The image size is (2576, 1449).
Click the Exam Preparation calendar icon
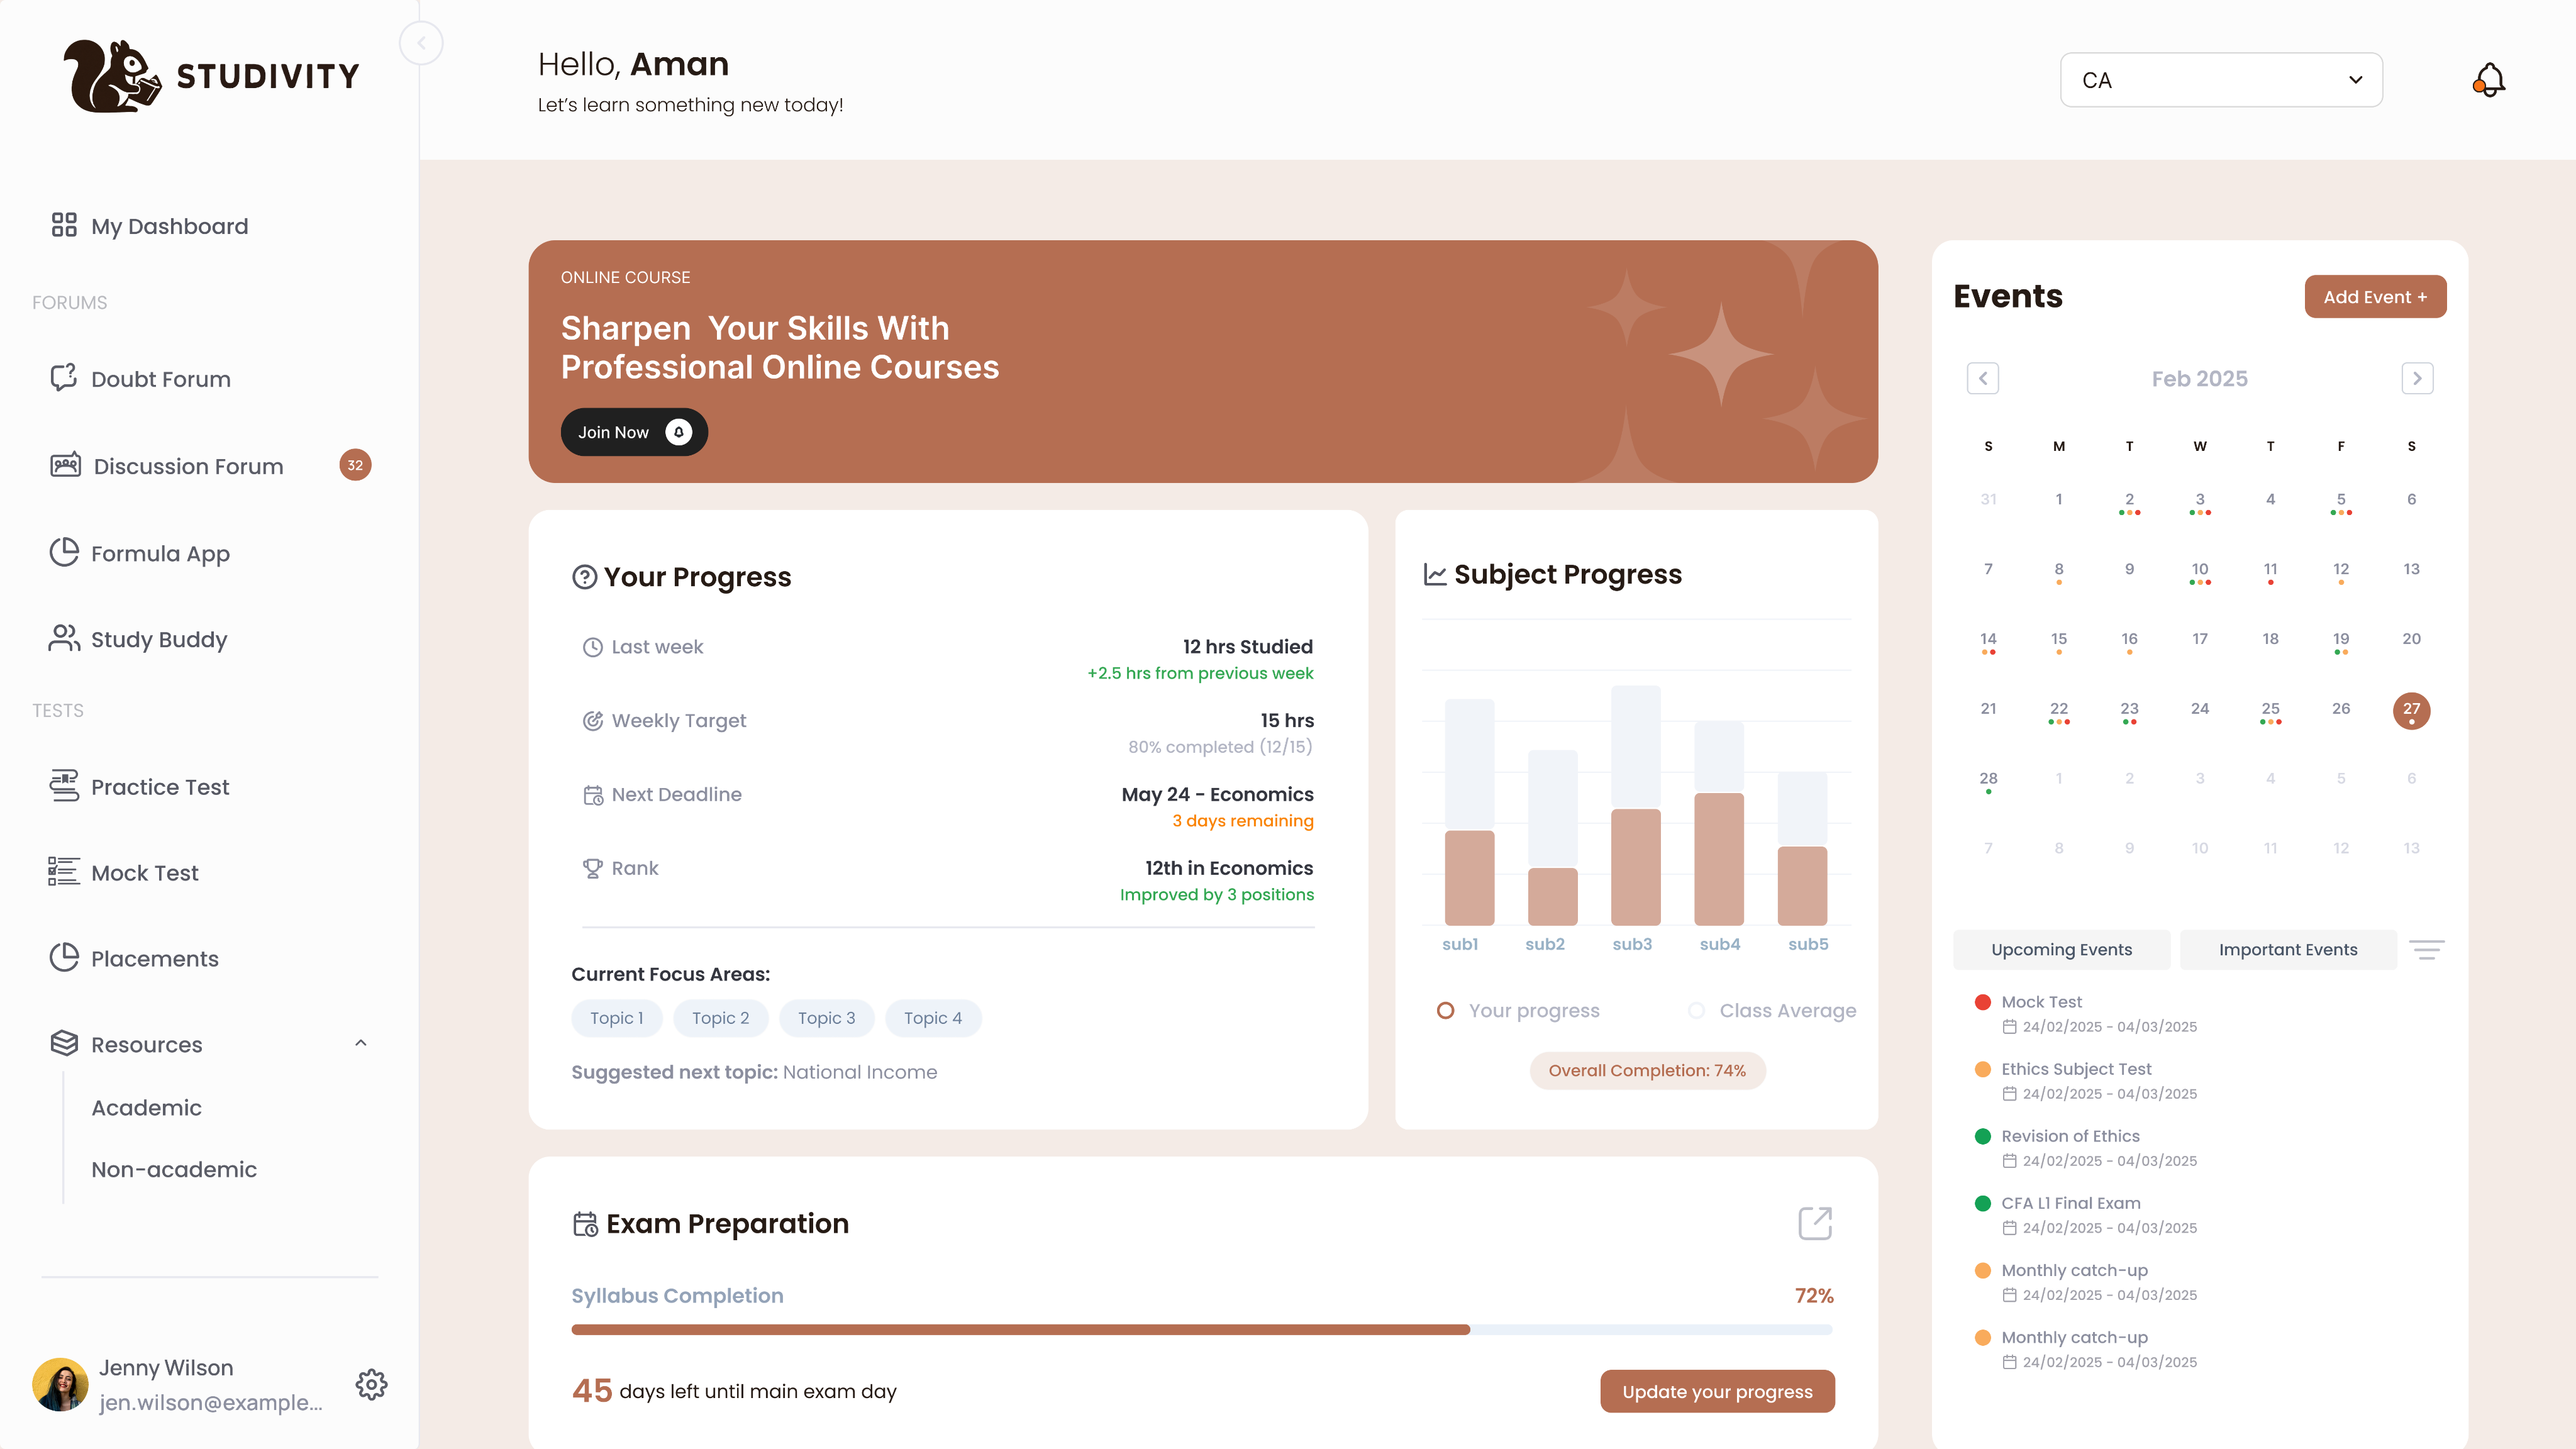coord(585,1224)
